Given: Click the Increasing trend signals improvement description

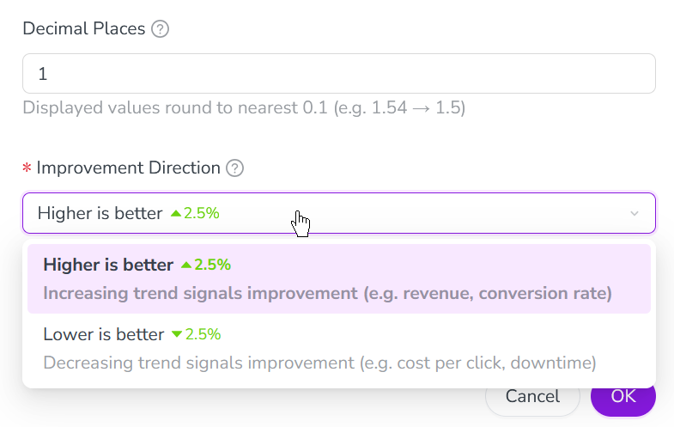Looking at the screenshot, I should tap(327, 293).
